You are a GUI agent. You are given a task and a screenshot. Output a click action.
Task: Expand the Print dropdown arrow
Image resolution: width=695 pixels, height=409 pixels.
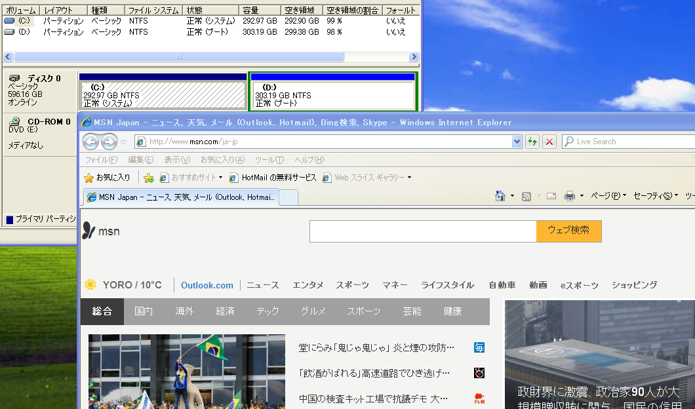(582, 196)
